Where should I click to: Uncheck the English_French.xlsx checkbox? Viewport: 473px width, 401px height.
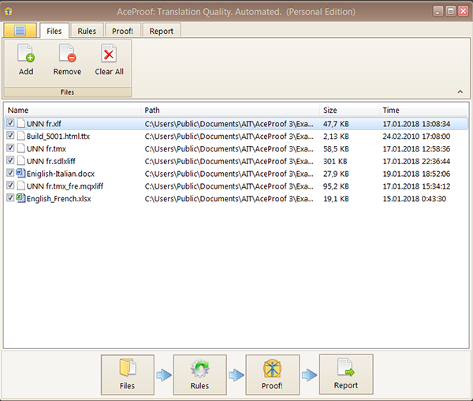coord(10,197)
